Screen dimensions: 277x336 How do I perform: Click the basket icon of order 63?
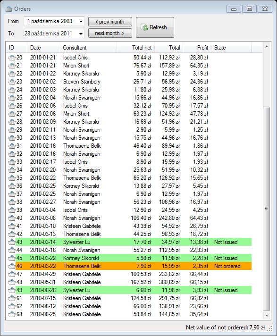pos(12,314)
